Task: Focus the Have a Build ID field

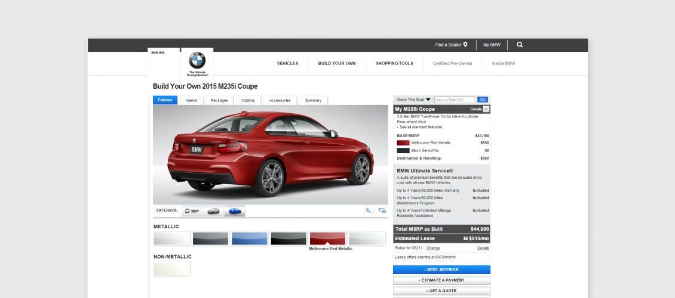Action: click(x=455, y=100)
